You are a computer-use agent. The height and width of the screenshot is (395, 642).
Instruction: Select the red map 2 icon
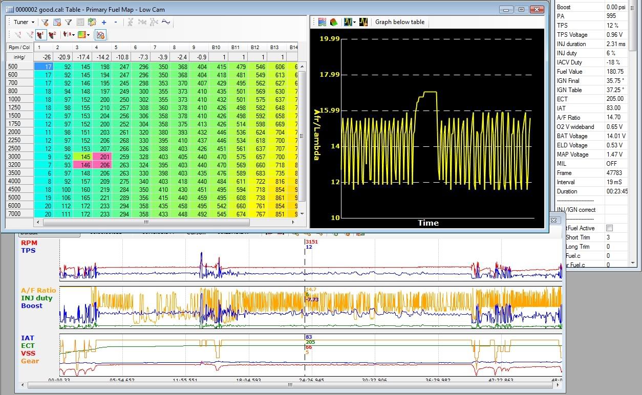[52, 35]
